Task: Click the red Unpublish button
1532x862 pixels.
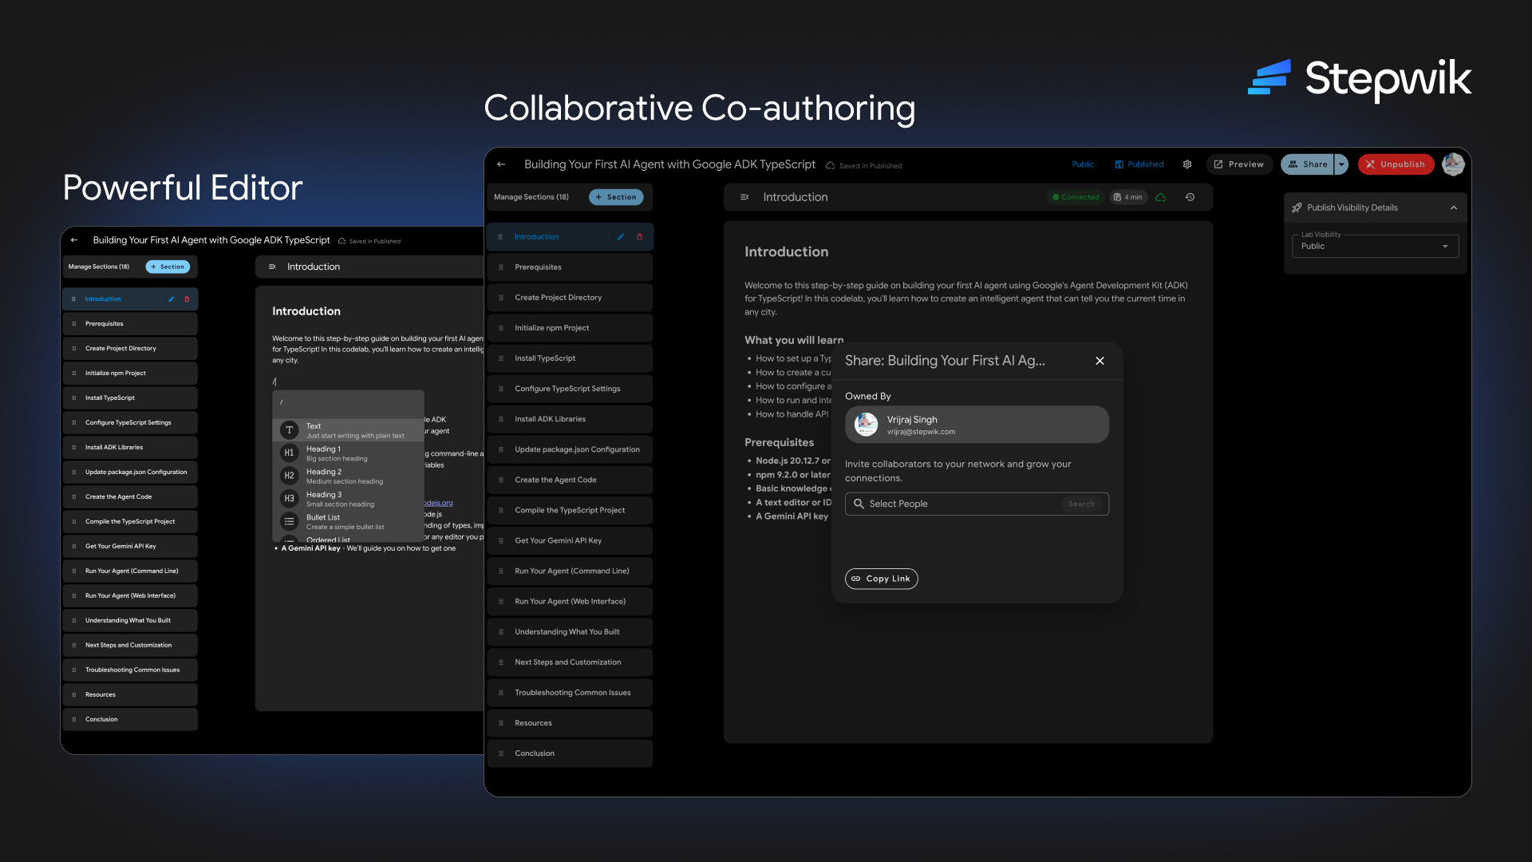Action: pyautogui.click(x=1396, y=164)
